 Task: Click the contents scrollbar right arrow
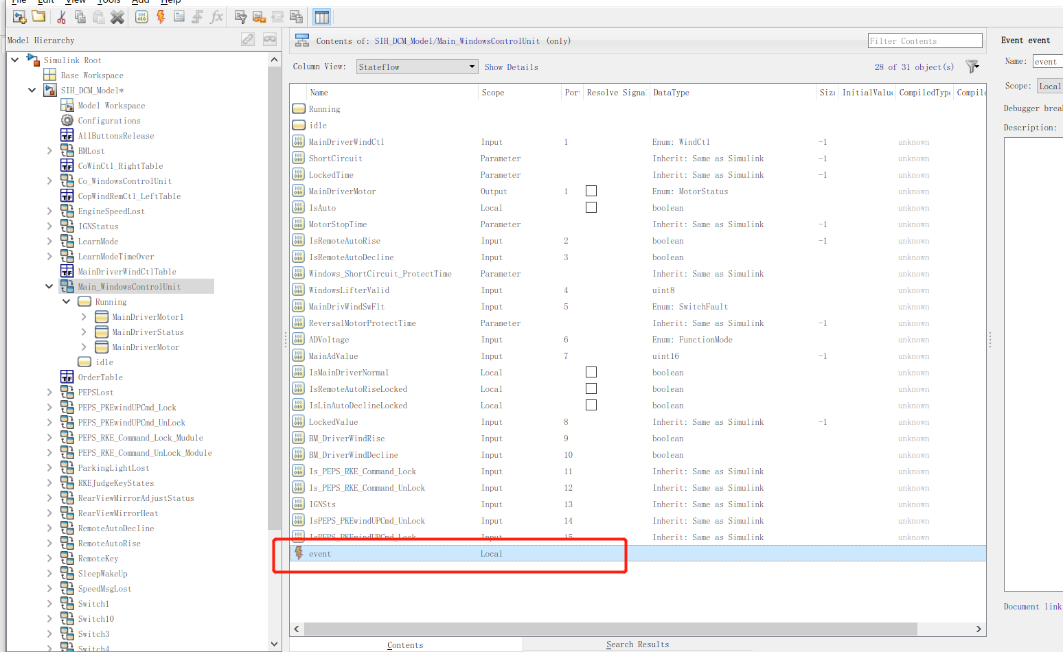pos(979,629)
